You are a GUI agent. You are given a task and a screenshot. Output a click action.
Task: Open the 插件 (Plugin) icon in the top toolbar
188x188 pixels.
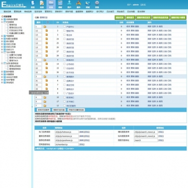point(78,4)
